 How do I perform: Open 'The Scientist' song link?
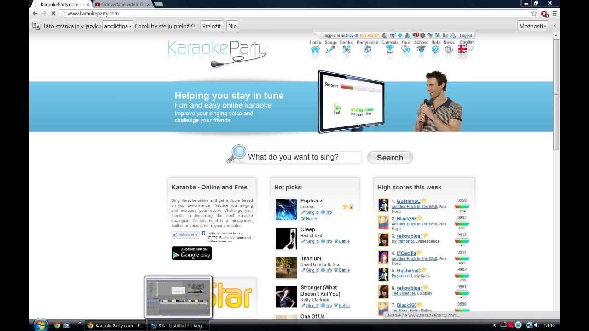pyautogui.click(x=403, y=293)
